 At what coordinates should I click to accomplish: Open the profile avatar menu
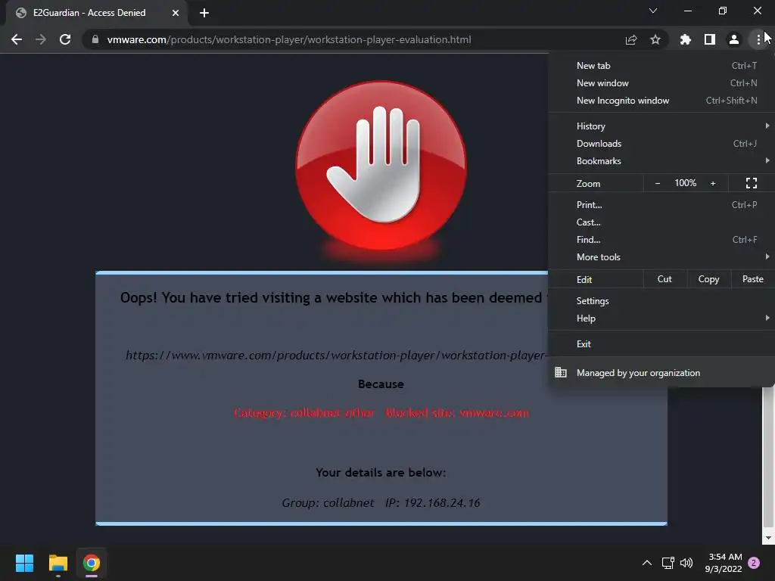click(734, 39)
